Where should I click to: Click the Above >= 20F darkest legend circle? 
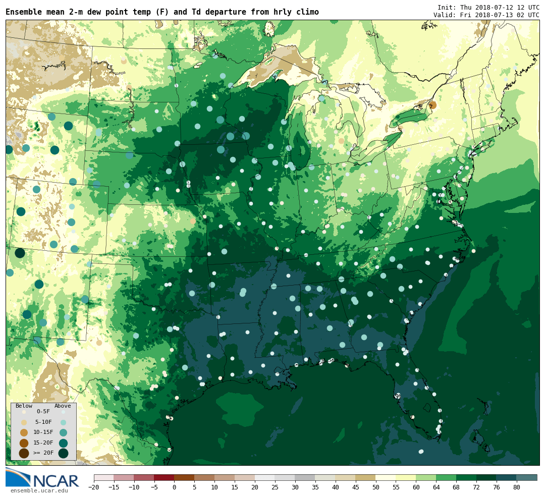coord(63,453)
